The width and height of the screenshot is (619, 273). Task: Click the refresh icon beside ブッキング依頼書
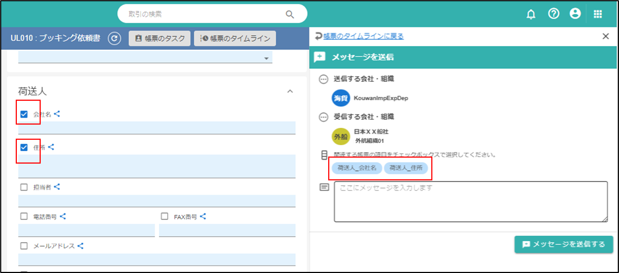pos(114,38)
